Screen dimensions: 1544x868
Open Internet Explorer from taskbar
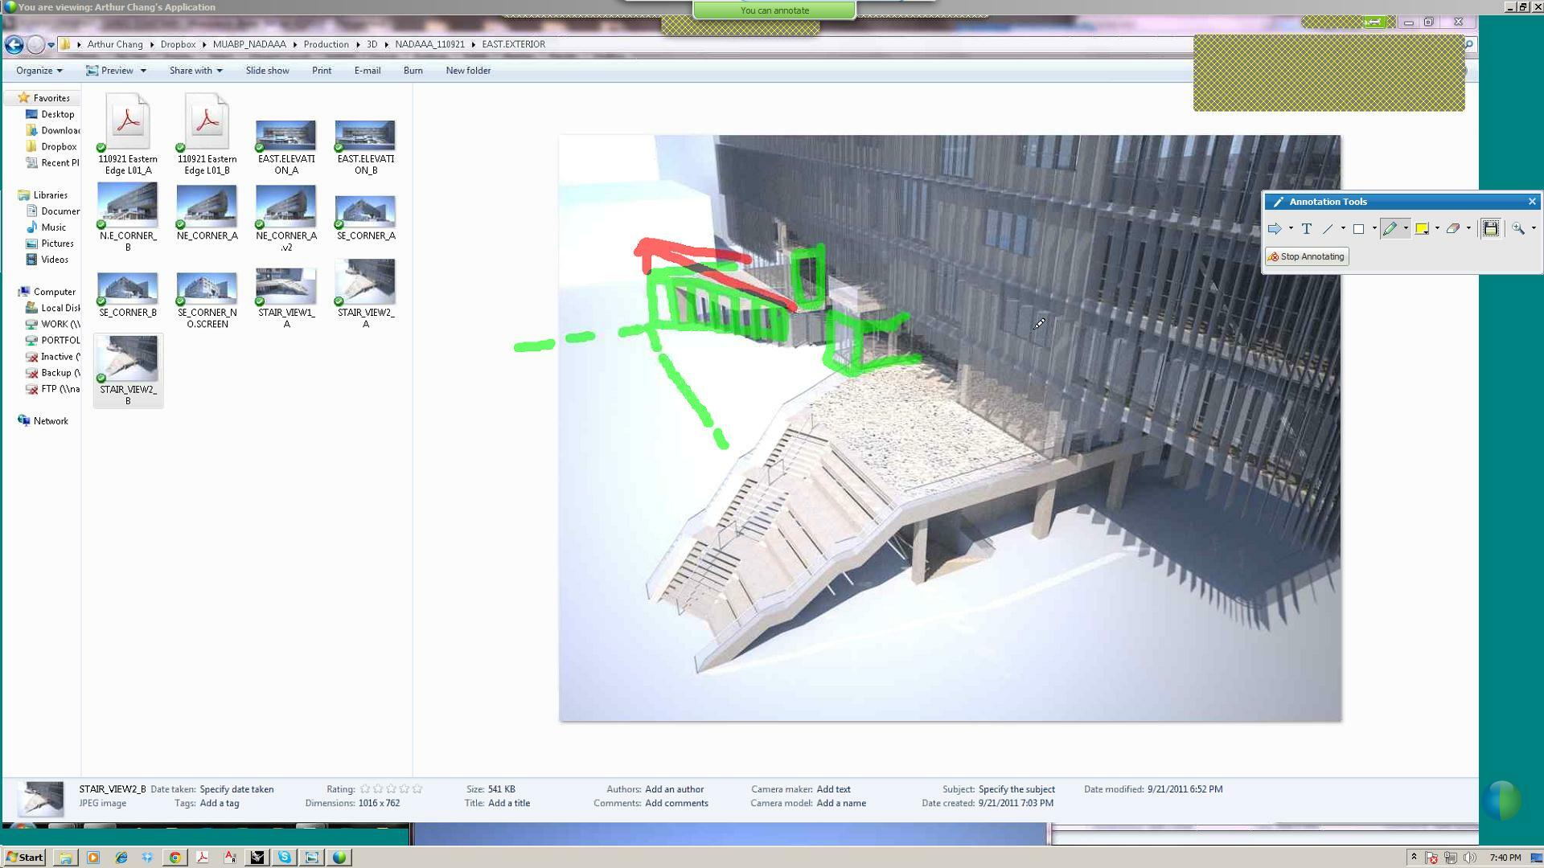[x=121, y=858]
